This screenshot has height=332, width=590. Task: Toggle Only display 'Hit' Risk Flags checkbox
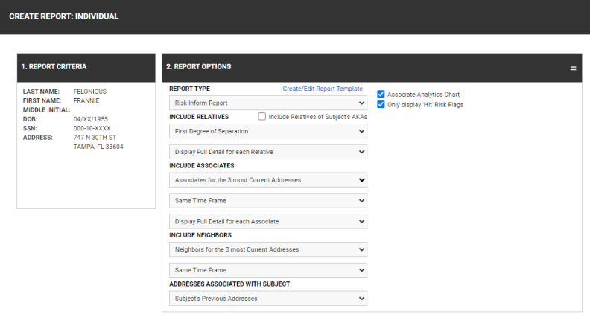381,105
